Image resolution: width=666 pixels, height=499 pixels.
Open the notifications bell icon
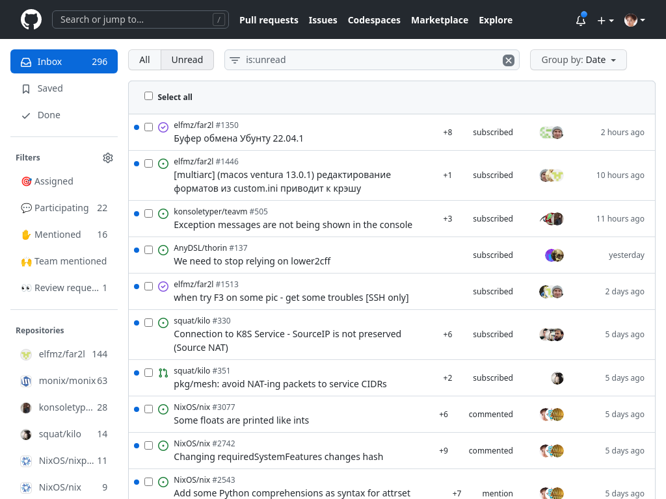(x=581, y=20)
